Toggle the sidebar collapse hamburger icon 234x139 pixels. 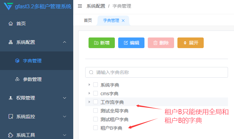click(x=80, y=6)
